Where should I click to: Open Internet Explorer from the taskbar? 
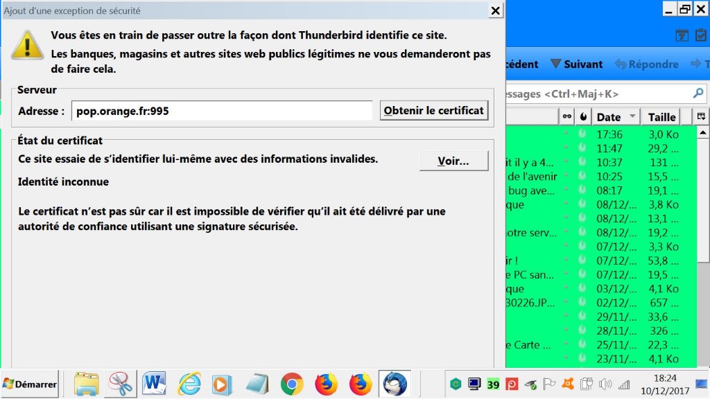(x=189, y=383)
